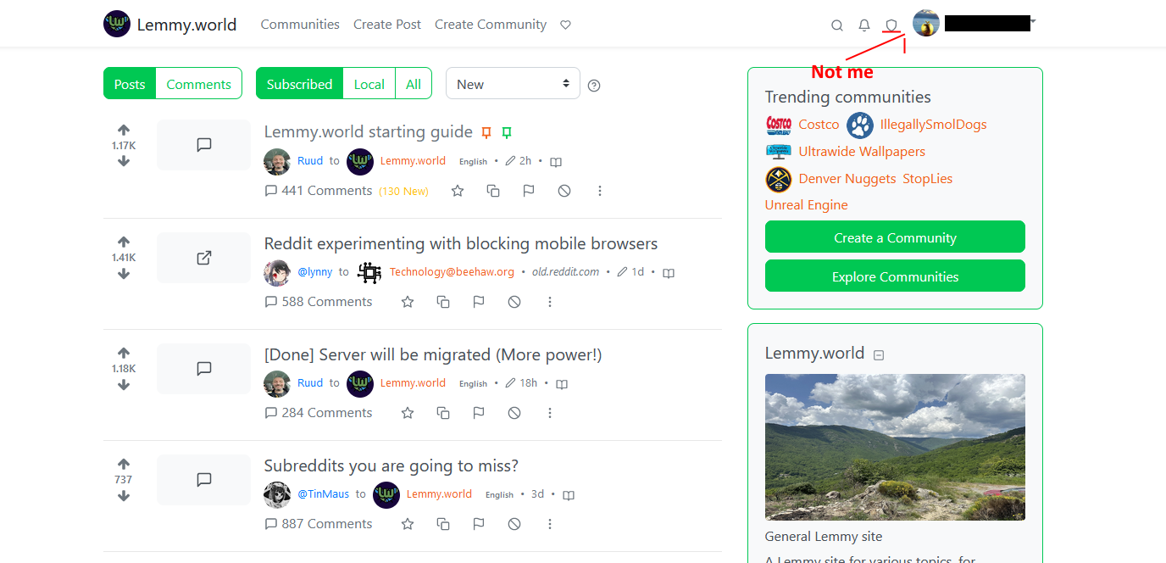The height and width of the screenshot is (563, 1166).
Task: Report the starting guide post with flag icon
Action: point(529,191)
